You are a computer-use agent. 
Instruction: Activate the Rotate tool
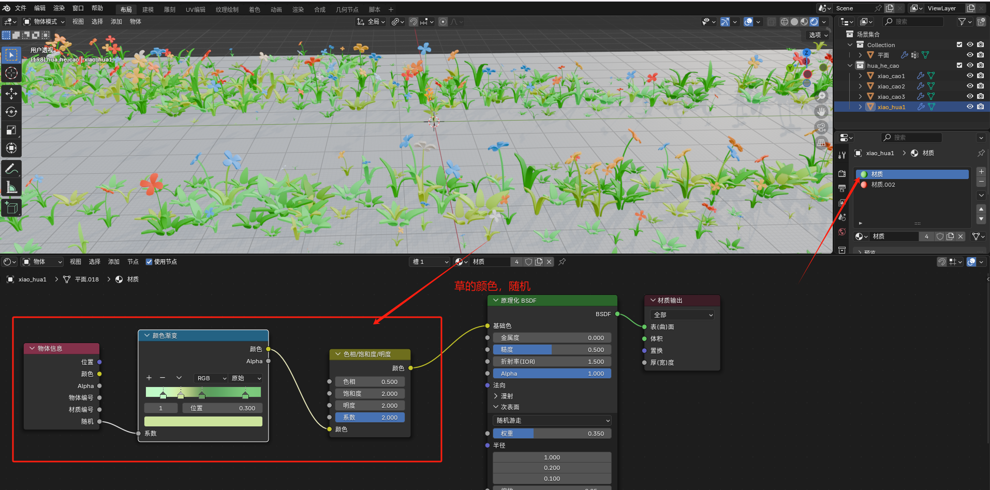tap(11, 112)
